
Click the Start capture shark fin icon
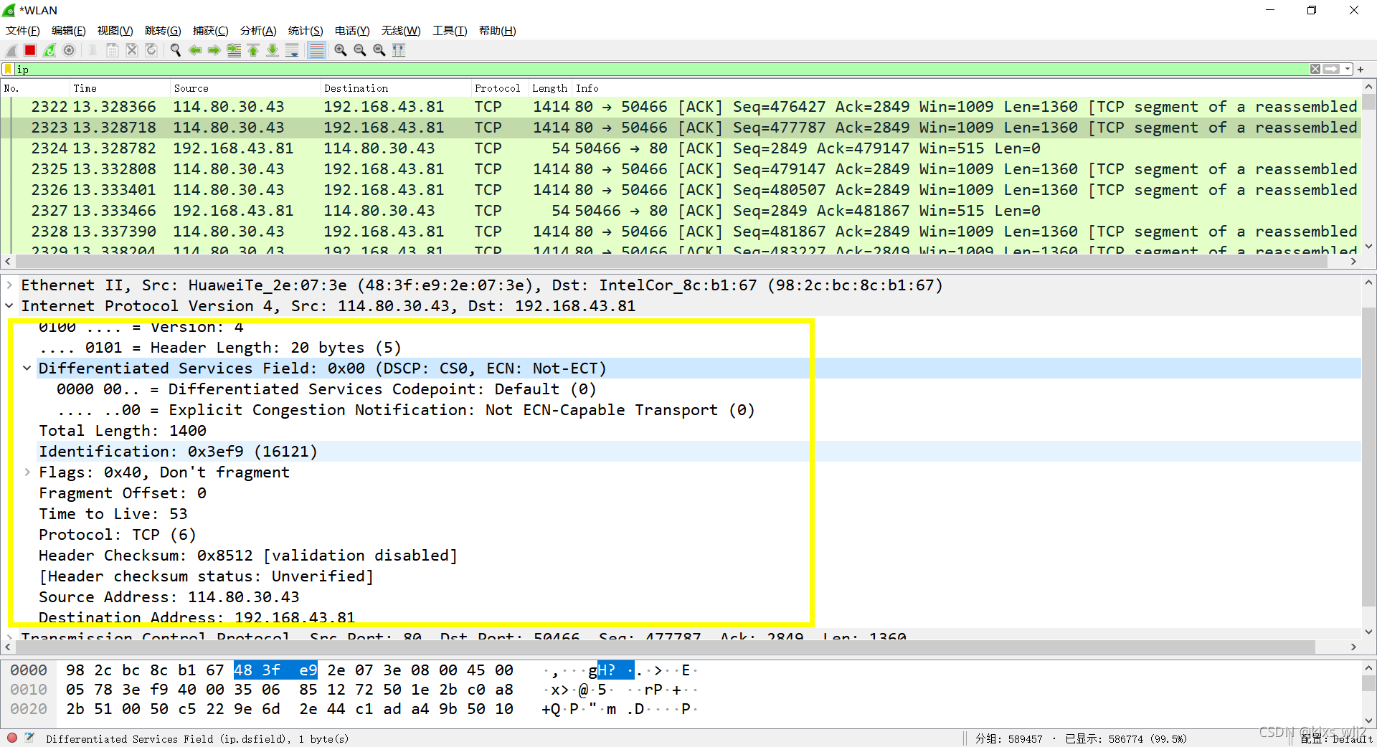pyautogui.click(x=11, y=50)
